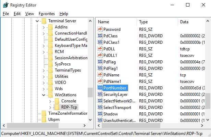The height and width of the screenshot is (137, 211).
Task: Select the DefaultUserConfig key
Action: click(x=71, y=39)
